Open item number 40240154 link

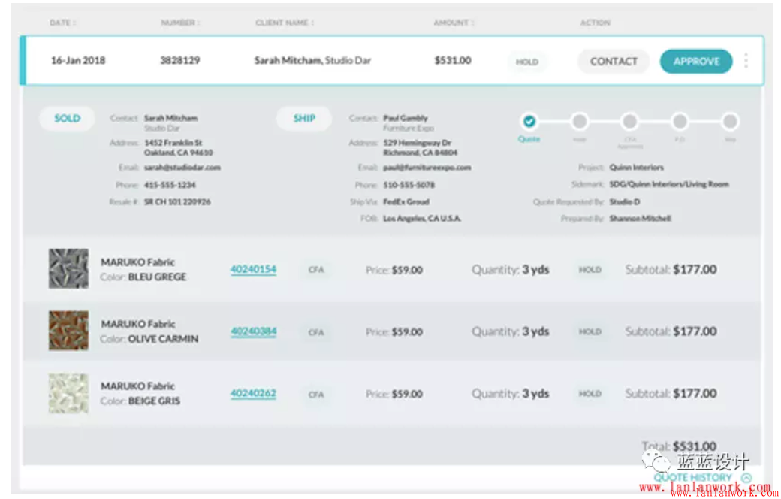click(253, 270)
